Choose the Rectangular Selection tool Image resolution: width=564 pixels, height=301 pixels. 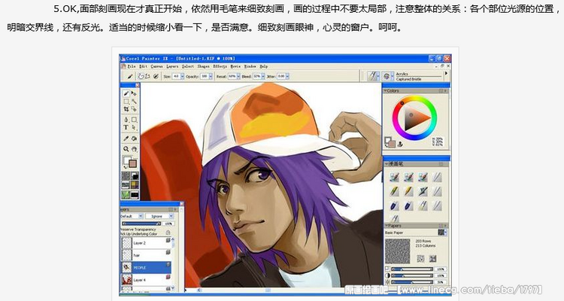click(126, 102)
